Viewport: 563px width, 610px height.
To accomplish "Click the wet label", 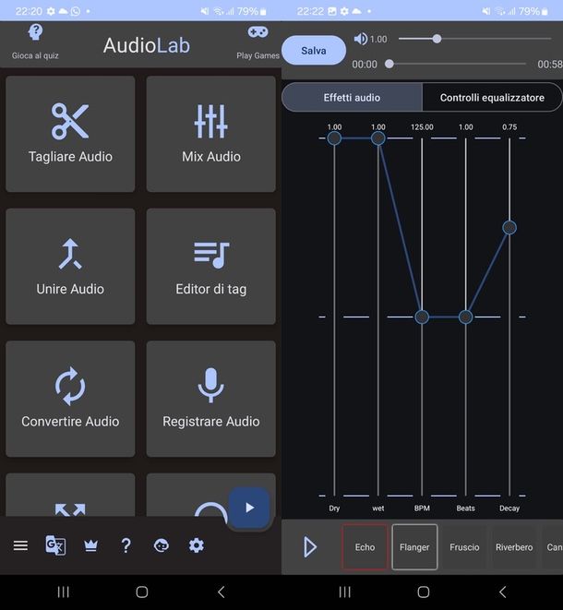I will pos(378,508).
